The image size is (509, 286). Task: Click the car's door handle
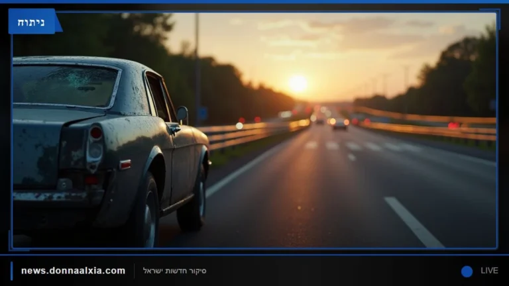point(174,129)
